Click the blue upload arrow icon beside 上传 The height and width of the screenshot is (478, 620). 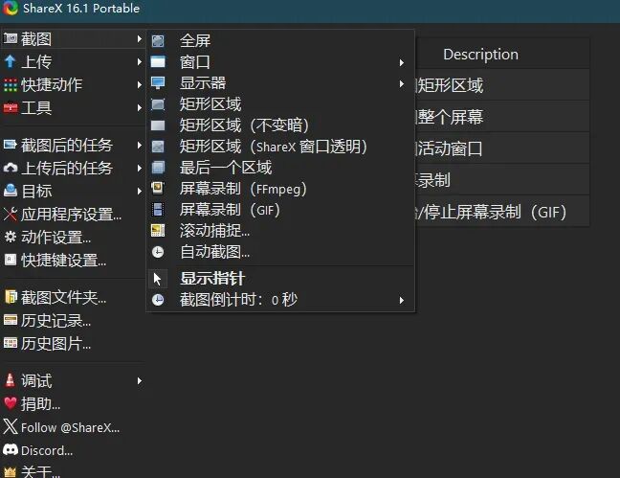tap(11, 61)
